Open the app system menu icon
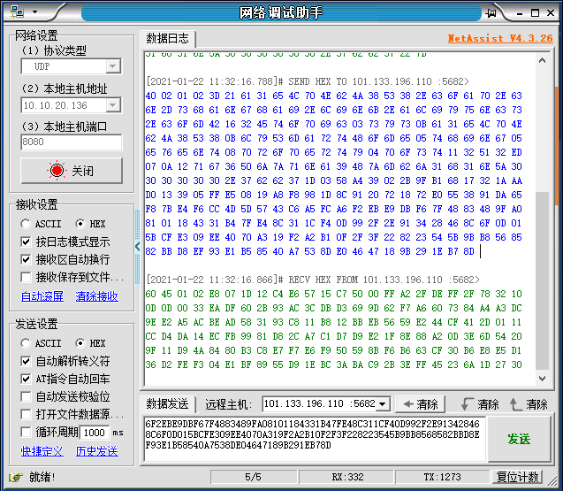This screenshot has height=491, width=563. 17,12
